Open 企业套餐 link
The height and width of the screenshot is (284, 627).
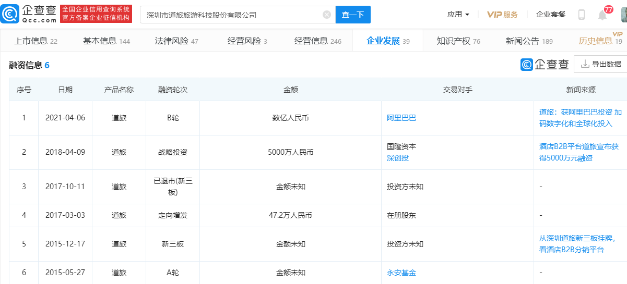click(551, 15)
